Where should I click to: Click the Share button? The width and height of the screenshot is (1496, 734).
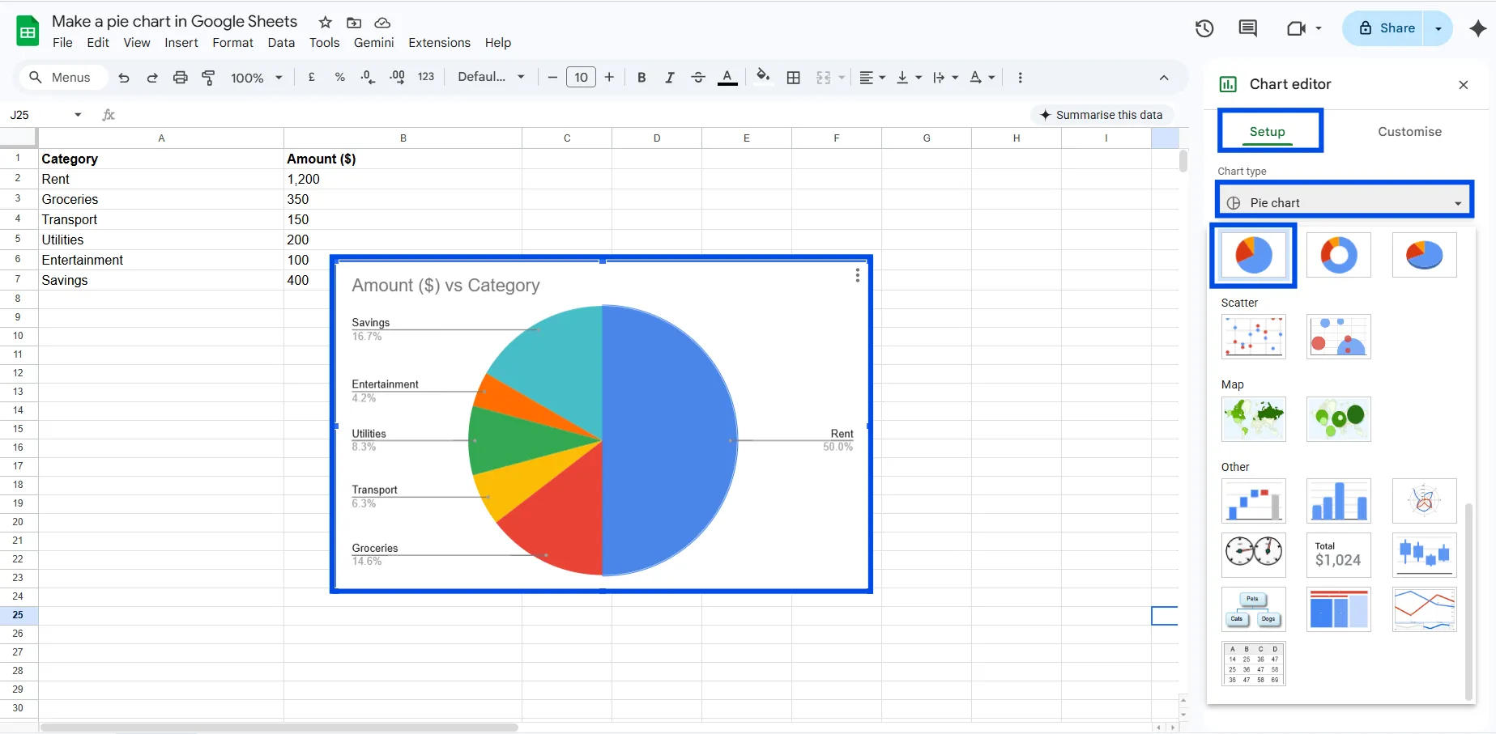click(x=1387, y=28)
